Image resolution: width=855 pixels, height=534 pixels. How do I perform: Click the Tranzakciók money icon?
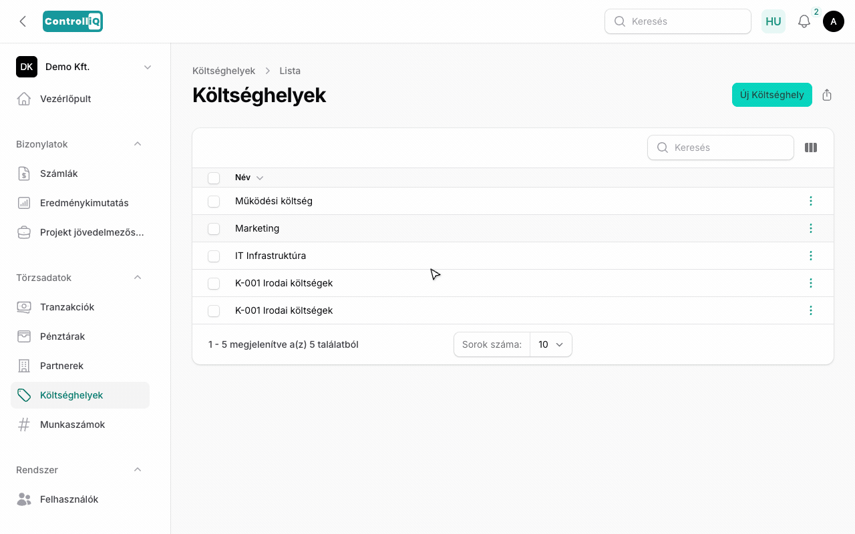pos(24,307)
